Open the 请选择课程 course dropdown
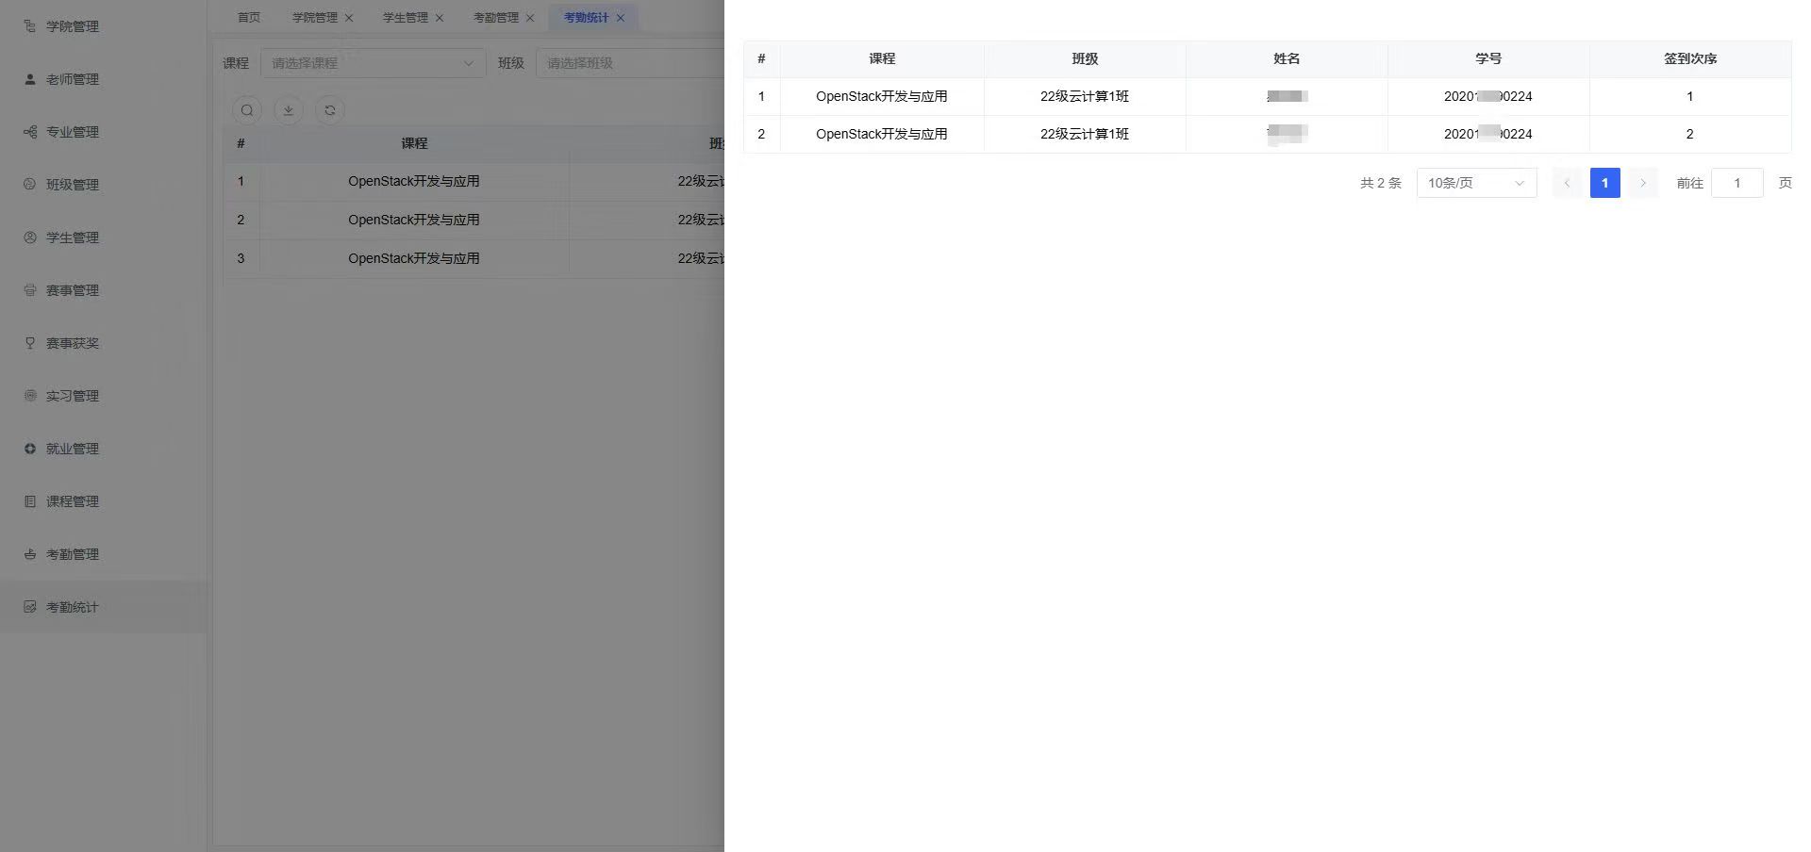Image resolution: width=1811 pixels, height=852 pixels. pyautogui.click(x=373, y=63)
